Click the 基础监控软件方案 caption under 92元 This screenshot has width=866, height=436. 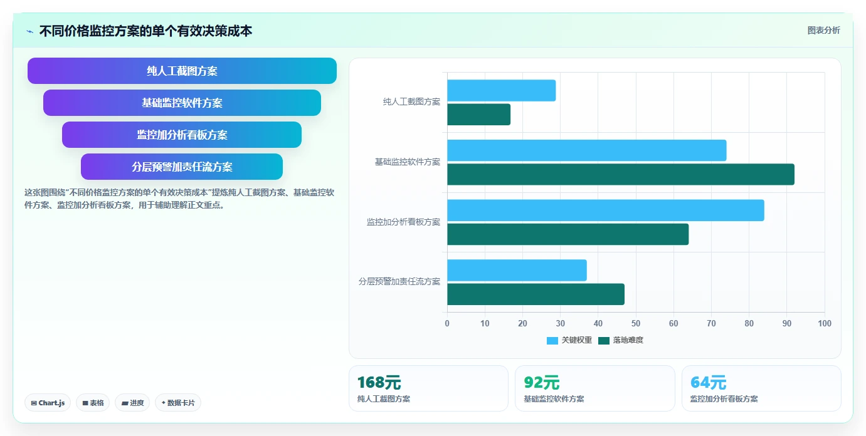[x=554, y=399]
